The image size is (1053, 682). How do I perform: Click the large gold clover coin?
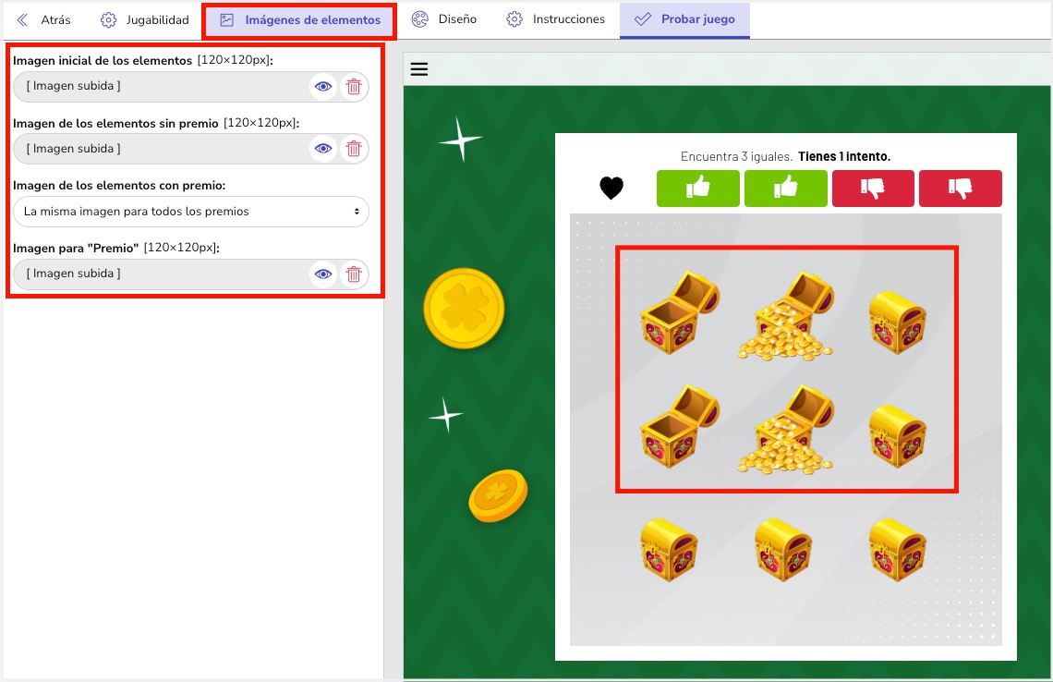pos(464,310)
